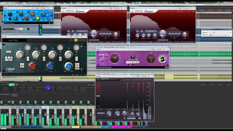Click the small center knob on VPRE-73
The height and width of the screenshot is (131, 233).
133,56
